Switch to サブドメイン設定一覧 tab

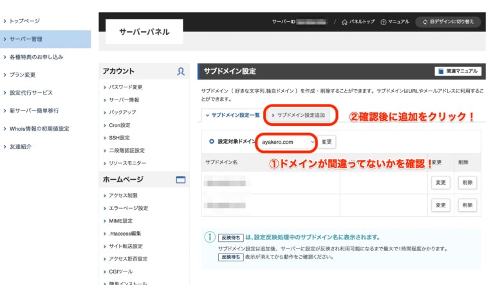pos(233,115)
